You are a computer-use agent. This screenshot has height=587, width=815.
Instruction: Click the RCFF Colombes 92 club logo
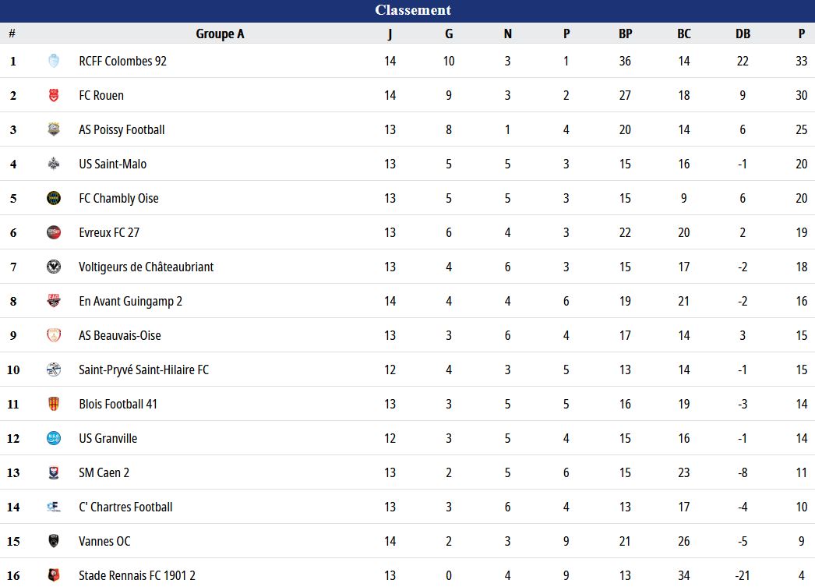[54, 61]
